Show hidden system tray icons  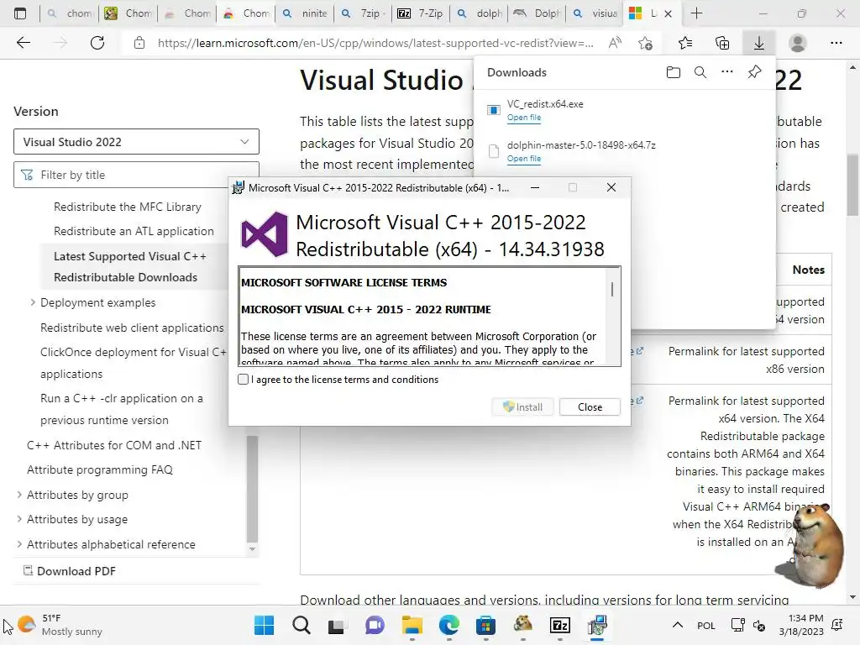[x=678, y=625]
